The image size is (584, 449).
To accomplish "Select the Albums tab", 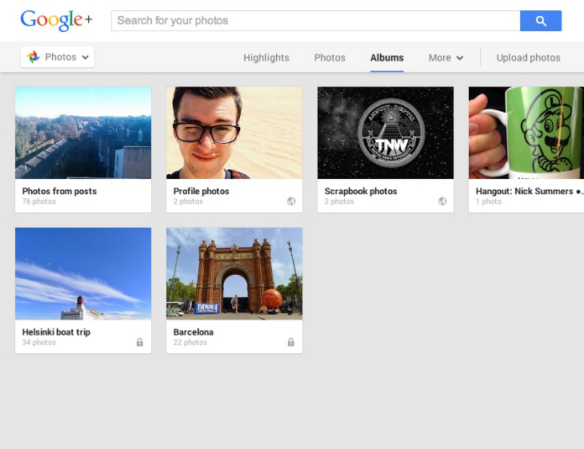I will point(387,58).
